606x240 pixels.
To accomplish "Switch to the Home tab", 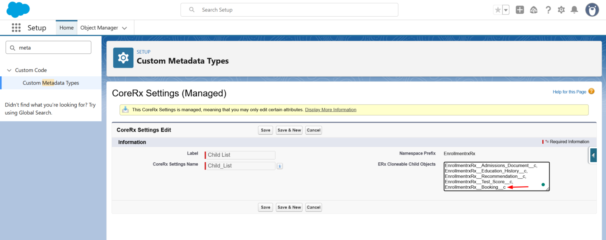I will [x=66, y=28].
